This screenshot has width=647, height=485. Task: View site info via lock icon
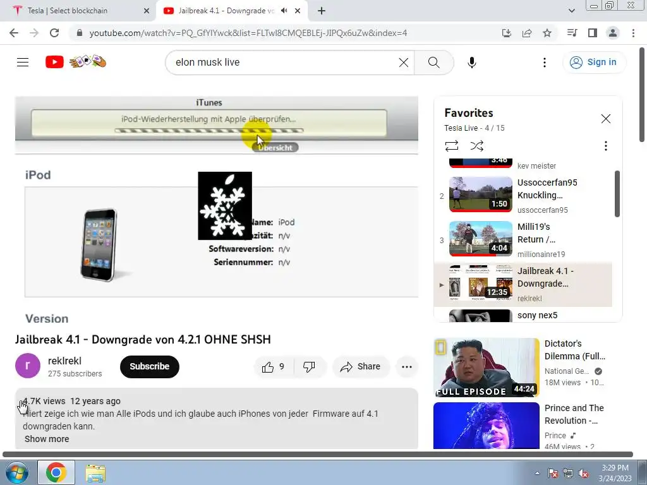click(x=80, y=33)
